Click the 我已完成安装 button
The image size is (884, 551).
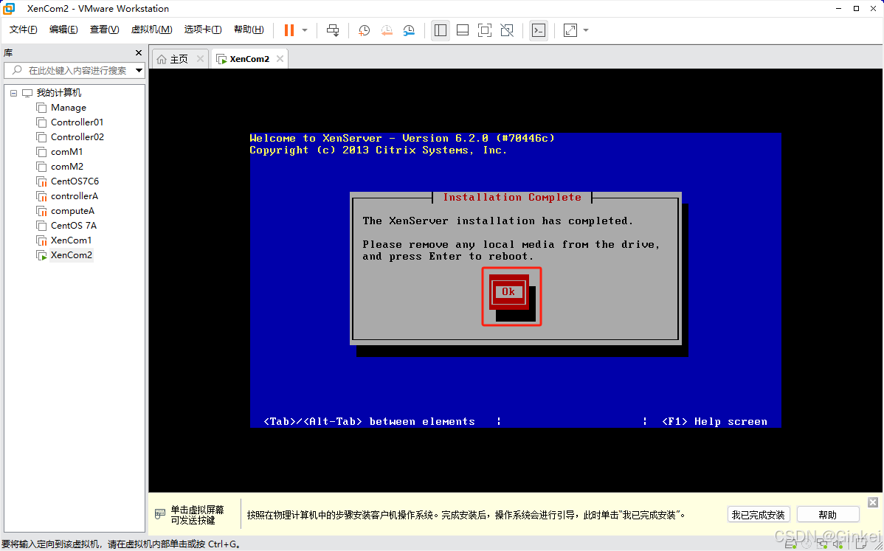pos(759,514)
